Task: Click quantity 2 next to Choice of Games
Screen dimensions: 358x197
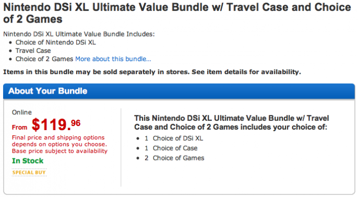Action: (x=146, y=158)
